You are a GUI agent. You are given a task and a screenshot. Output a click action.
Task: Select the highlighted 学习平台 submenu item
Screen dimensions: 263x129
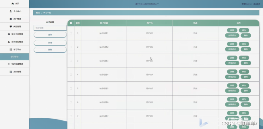pyautogui.click(x=15, y=57)
